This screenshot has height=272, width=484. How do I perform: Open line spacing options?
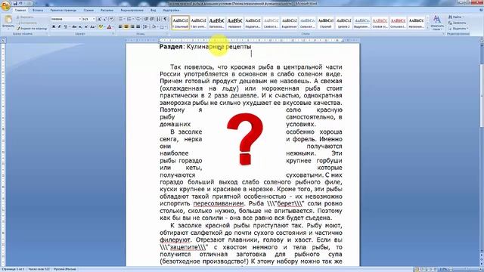click(145, 27)
